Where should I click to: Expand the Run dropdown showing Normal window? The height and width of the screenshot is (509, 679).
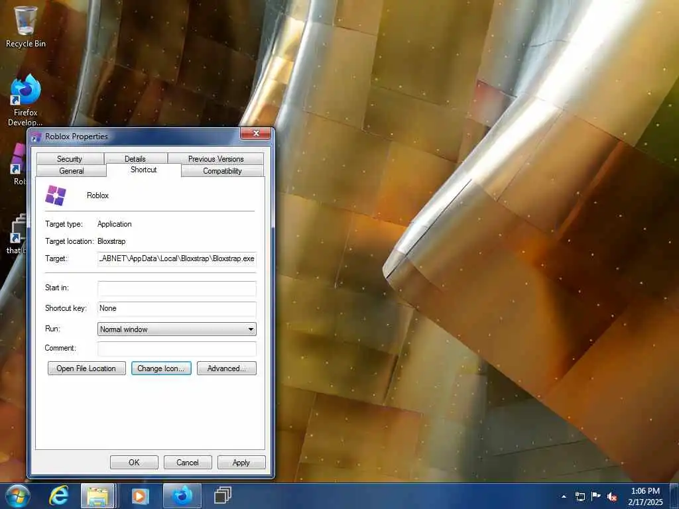click(177, 329)
